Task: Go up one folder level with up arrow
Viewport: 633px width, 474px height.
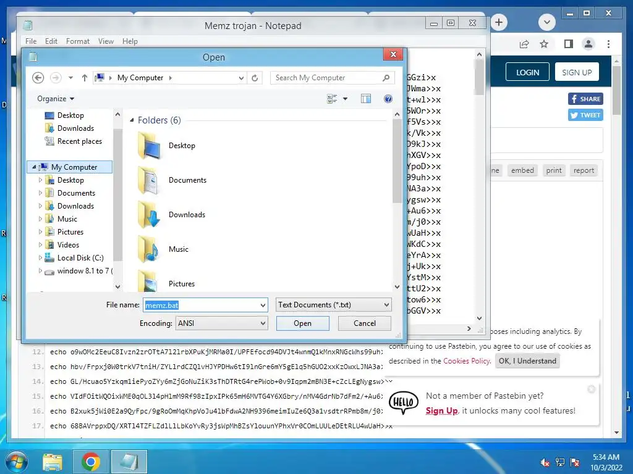Action: pyautogui.click(x=84, y=78)
